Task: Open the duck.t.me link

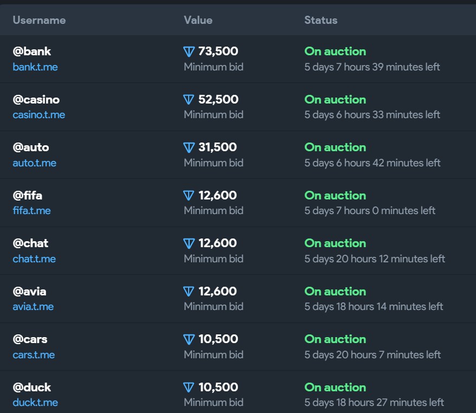Action: point(35,403)
